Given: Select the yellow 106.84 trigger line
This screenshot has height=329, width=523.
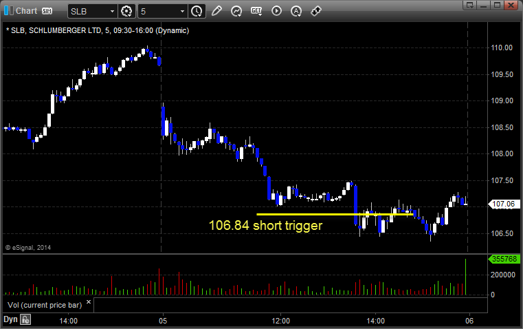Looking at the screenshot, I should (x=335, y=215).
